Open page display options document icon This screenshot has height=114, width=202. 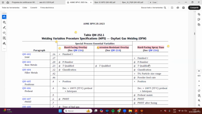pyautogui.click(x=199, y=96)
